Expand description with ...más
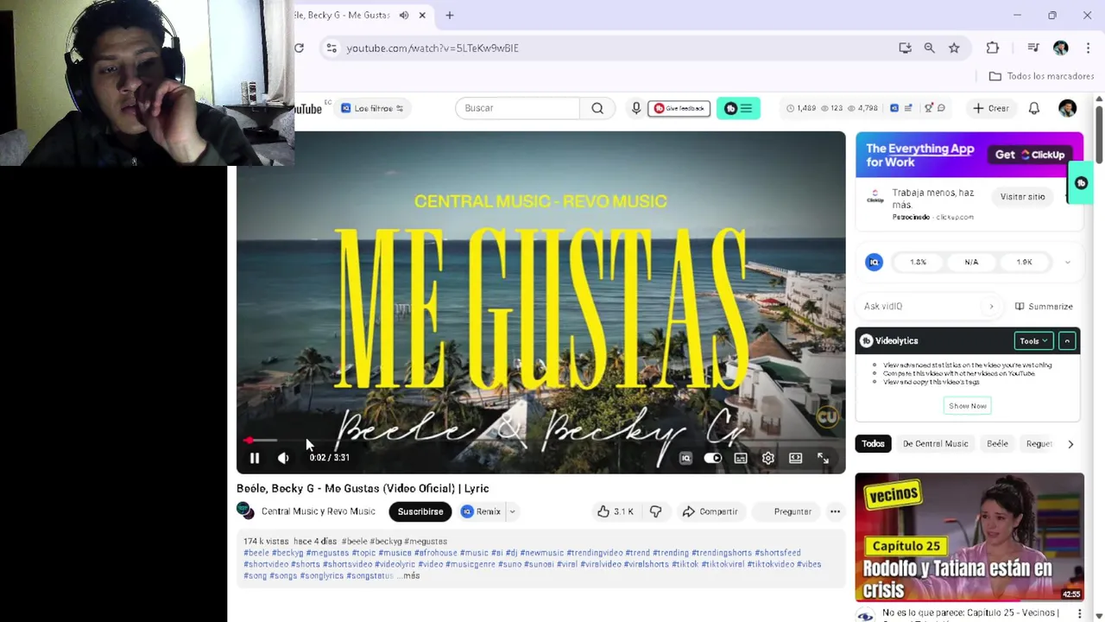The height and width of the screenshot is (622, 1105). (x=408, y=575)
